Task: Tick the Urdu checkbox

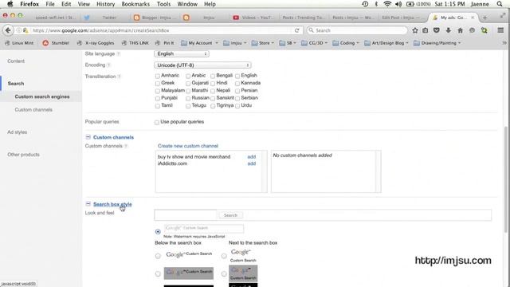Action: pyautogui.click(x=237, y=106)
